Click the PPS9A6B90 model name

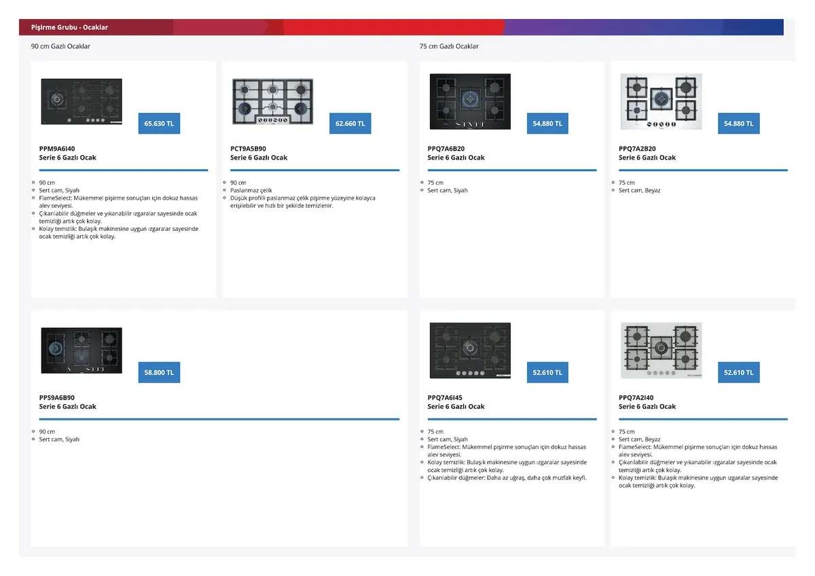[57, 398]
